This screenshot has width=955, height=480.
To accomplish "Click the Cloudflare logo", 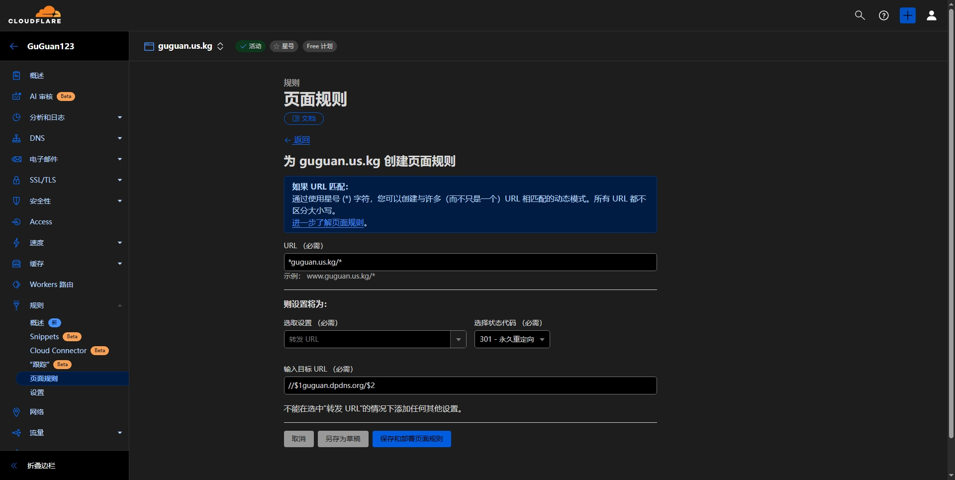I will pos(35,15).
